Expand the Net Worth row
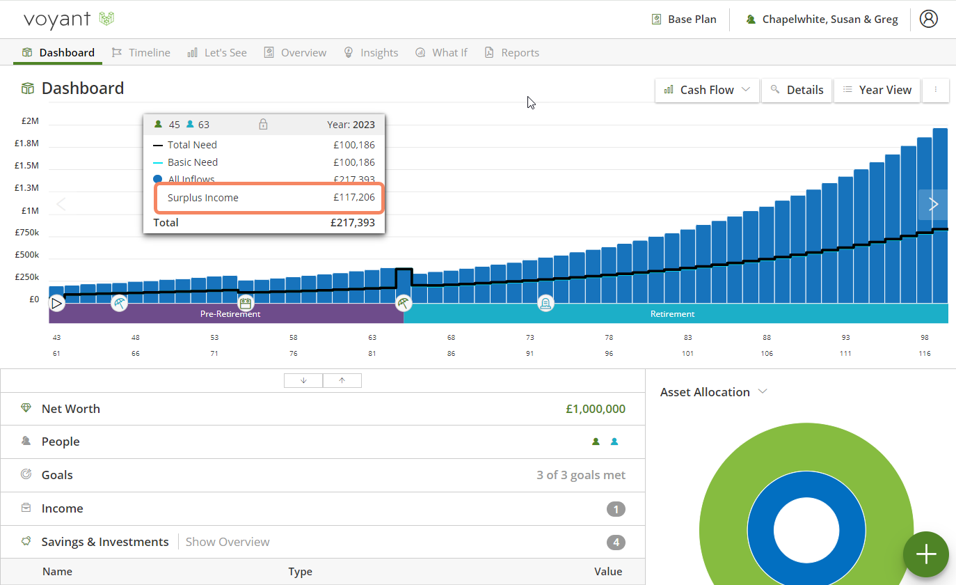 pos(323,409)
